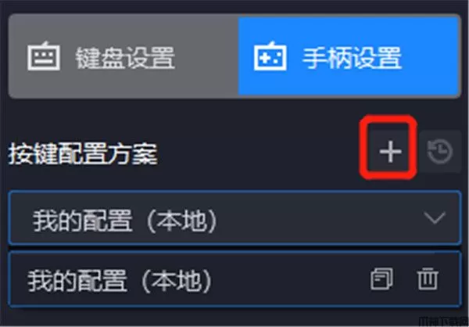Click the red-outlined plus button
This screenshot has height=327, width=469.
click(x=390, y=151)
